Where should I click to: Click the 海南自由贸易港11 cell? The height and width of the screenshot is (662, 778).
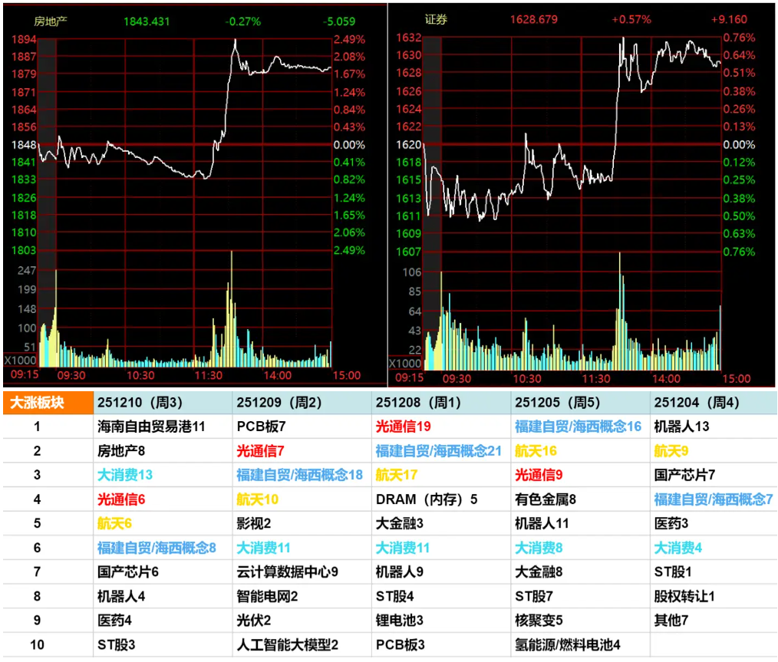152,427
